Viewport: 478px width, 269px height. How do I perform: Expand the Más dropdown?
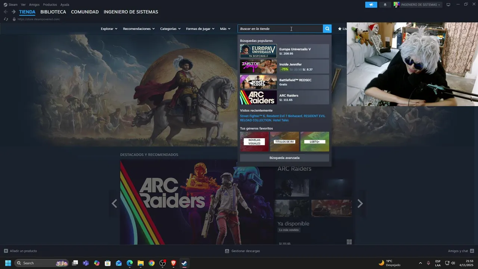pos(225,29)
